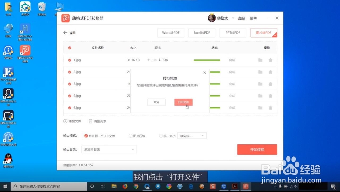
Task: Select 开心手机恢复大师 desktop icon
Action: point(8,76)
